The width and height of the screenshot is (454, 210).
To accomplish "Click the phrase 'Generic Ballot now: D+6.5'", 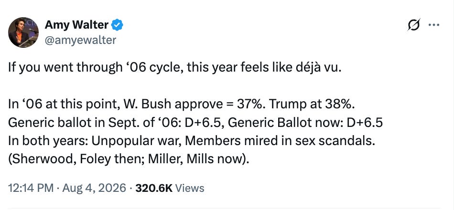I will 305,123.
